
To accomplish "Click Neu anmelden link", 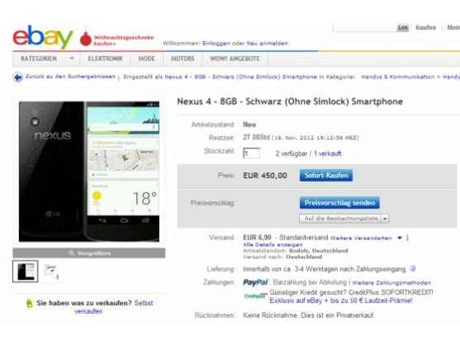I will click(x=267, y=44).
